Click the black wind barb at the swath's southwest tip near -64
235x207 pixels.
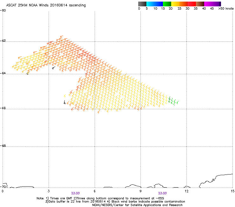coord(28,73)
